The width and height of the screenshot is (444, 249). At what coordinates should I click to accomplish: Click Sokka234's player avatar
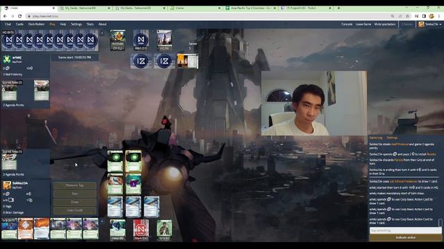[x=7, y=185]
